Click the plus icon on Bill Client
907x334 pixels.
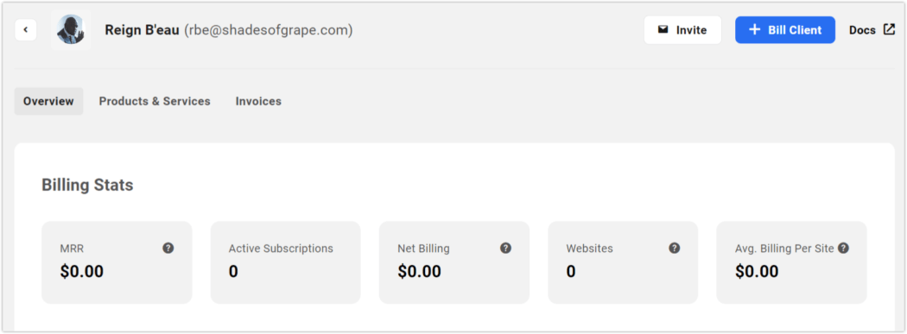[x=754, y=30]
